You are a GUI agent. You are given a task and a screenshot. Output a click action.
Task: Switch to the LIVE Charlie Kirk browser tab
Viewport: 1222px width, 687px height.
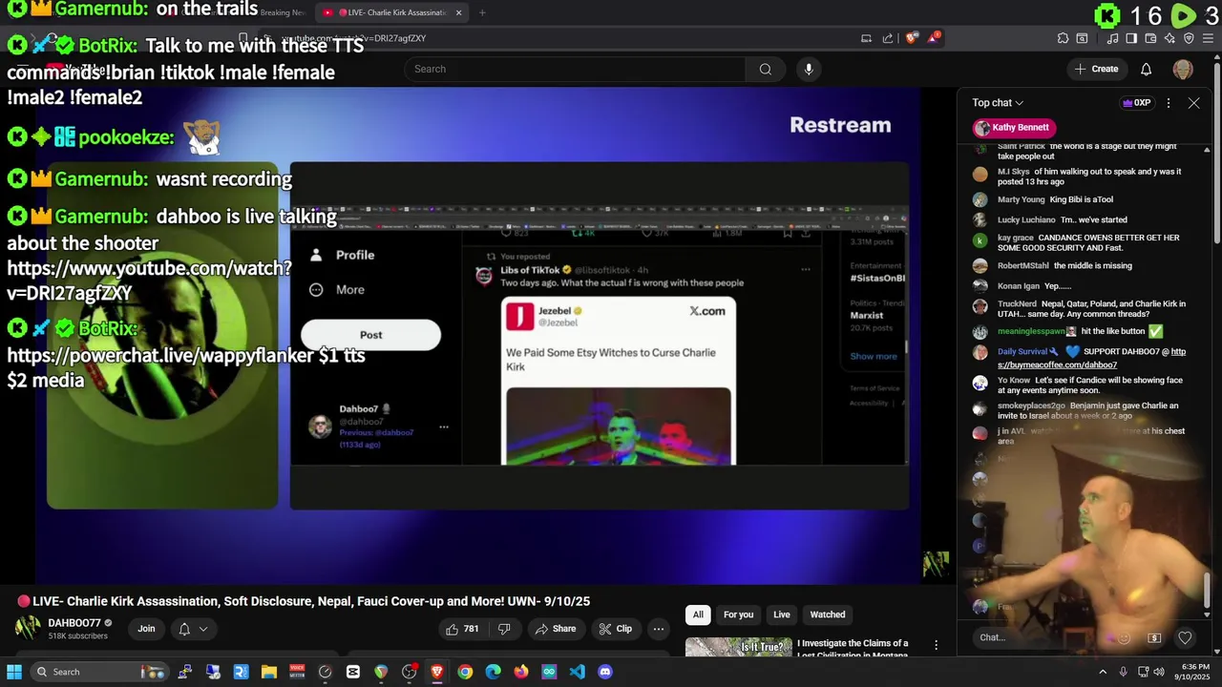(391, 12)
